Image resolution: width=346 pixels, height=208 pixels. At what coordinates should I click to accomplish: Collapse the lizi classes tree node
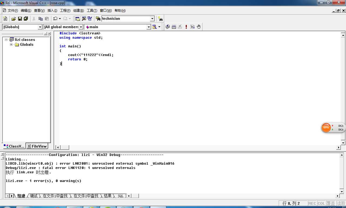tap(6, 40)
